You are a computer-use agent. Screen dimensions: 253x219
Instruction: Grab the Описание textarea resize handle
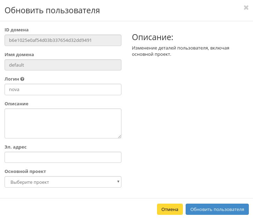119,136
